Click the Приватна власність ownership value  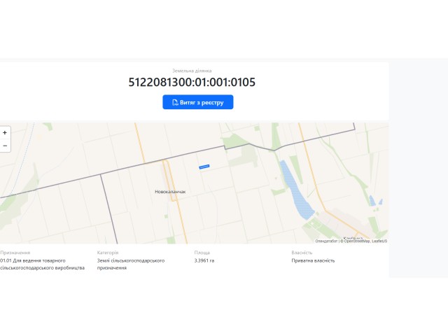pos(313,260)
